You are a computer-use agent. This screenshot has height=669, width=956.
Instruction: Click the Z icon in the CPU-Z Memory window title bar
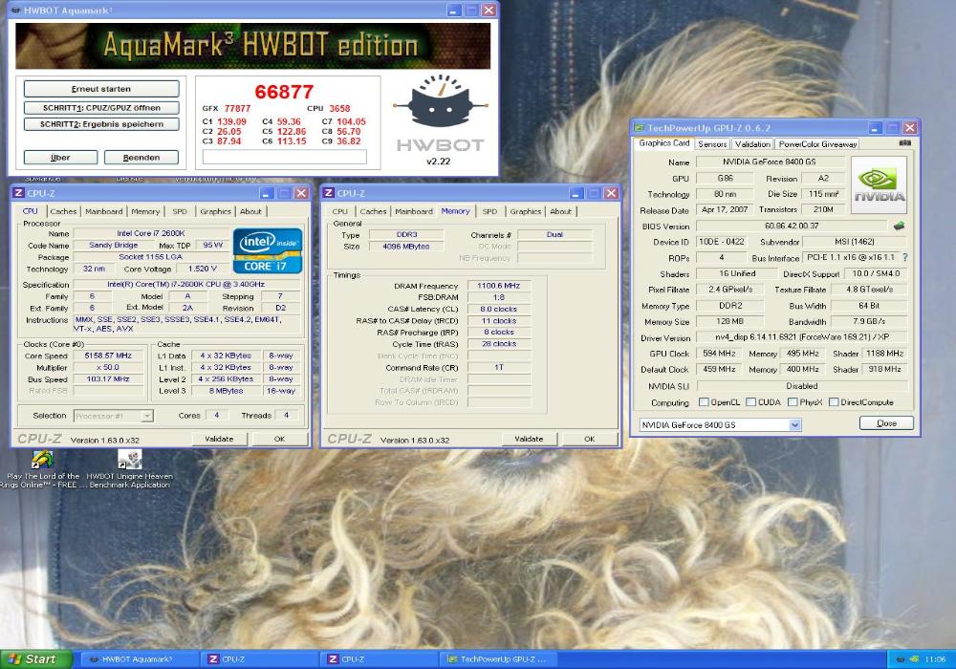[328, 193]
